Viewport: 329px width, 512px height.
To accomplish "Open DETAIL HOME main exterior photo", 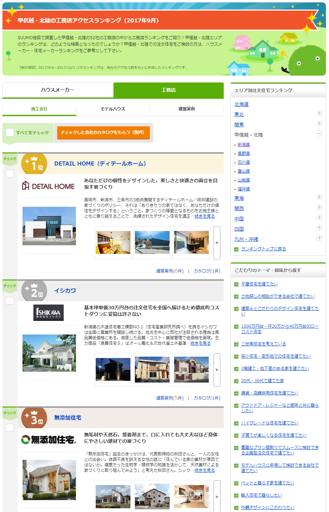I will (49, 226).
